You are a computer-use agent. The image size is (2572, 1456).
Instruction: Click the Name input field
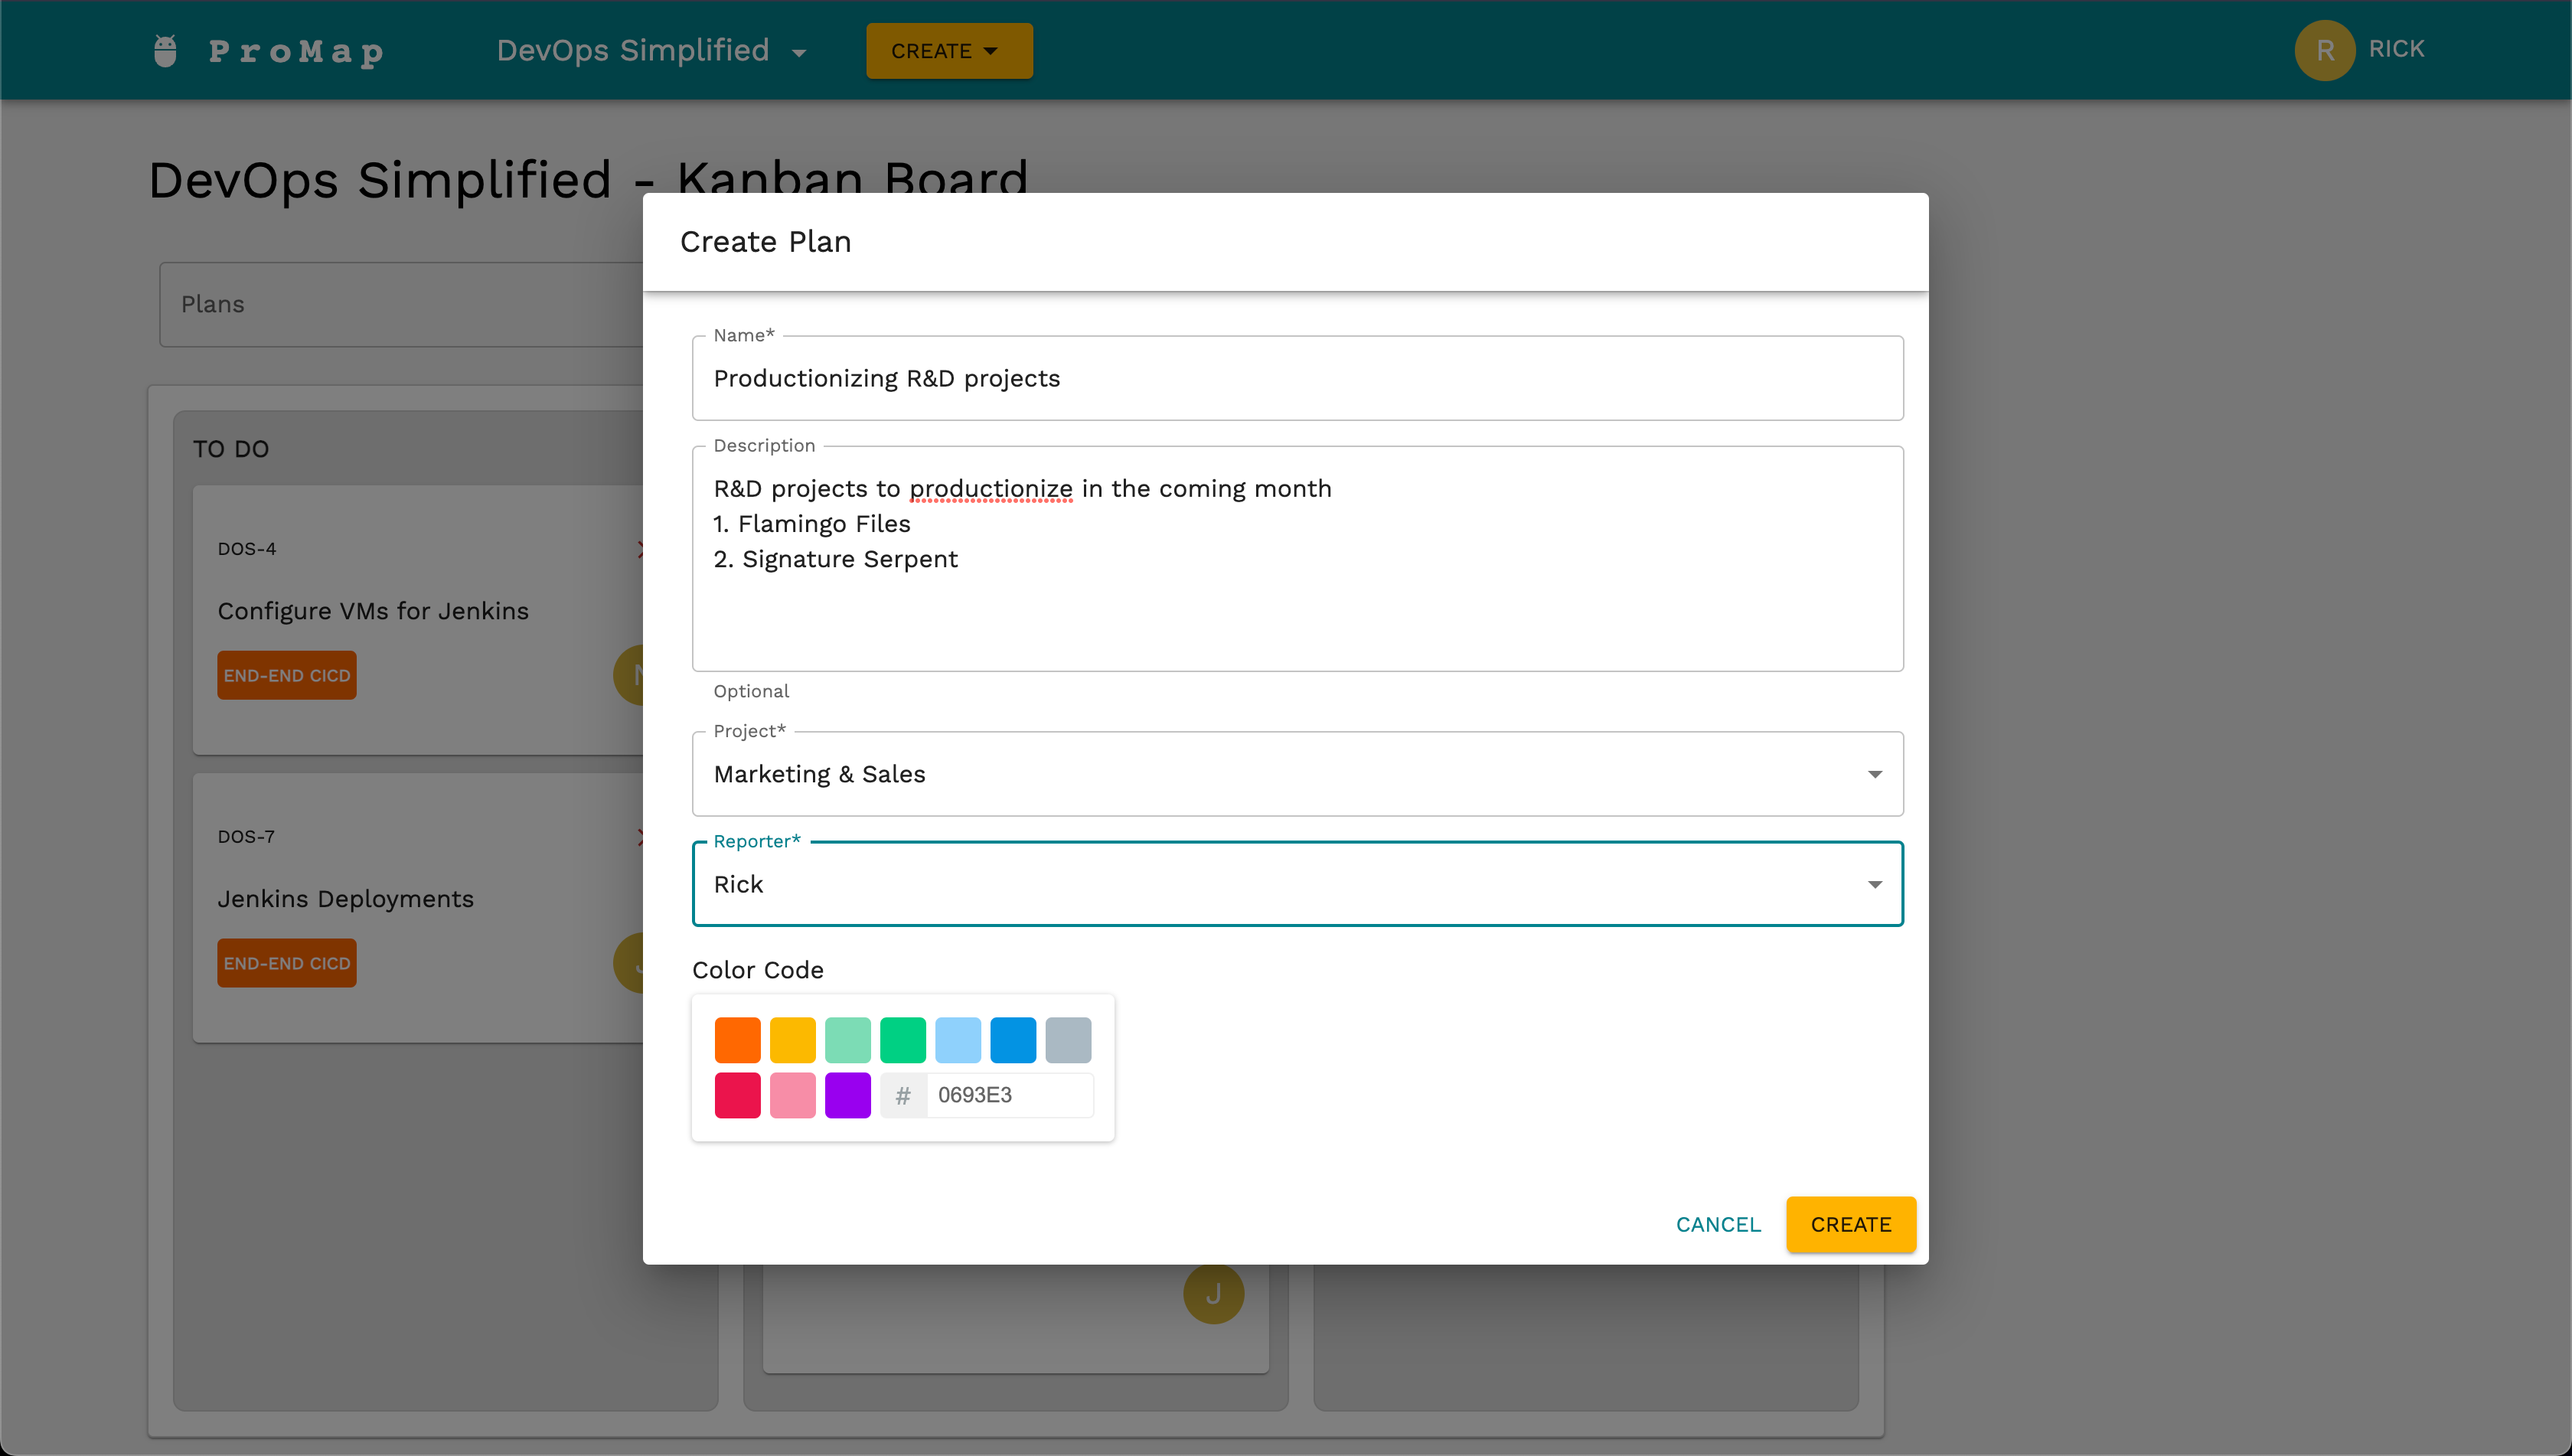click(1297, 379)
